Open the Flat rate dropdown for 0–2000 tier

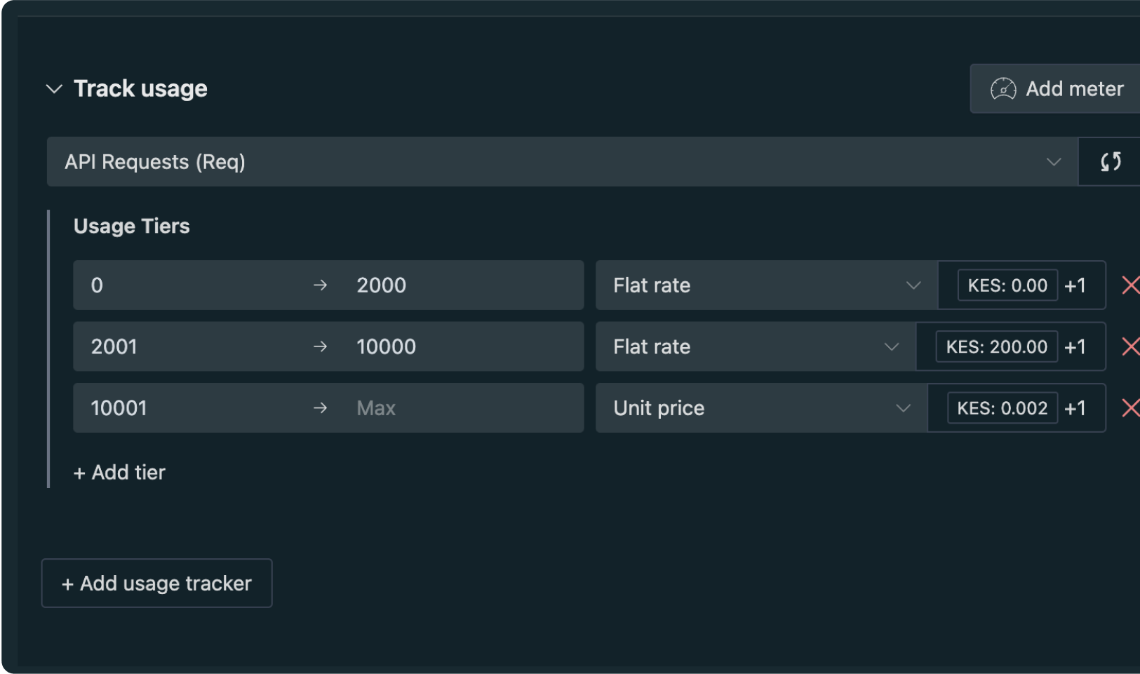767,285
